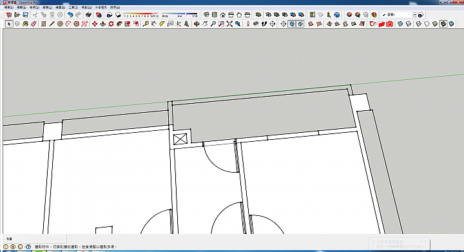Activate the Move tool red arrows
Screen dimensions: 464x252
95,24
